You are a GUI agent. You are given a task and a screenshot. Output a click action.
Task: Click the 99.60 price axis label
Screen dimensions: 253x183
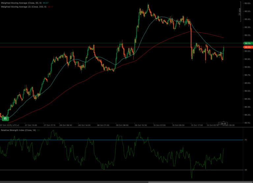point(247,3)
